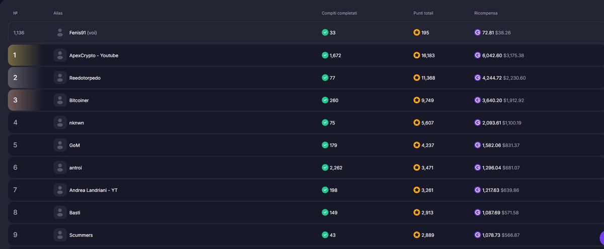Click the star icon next to 2,889

coord(416,235)
